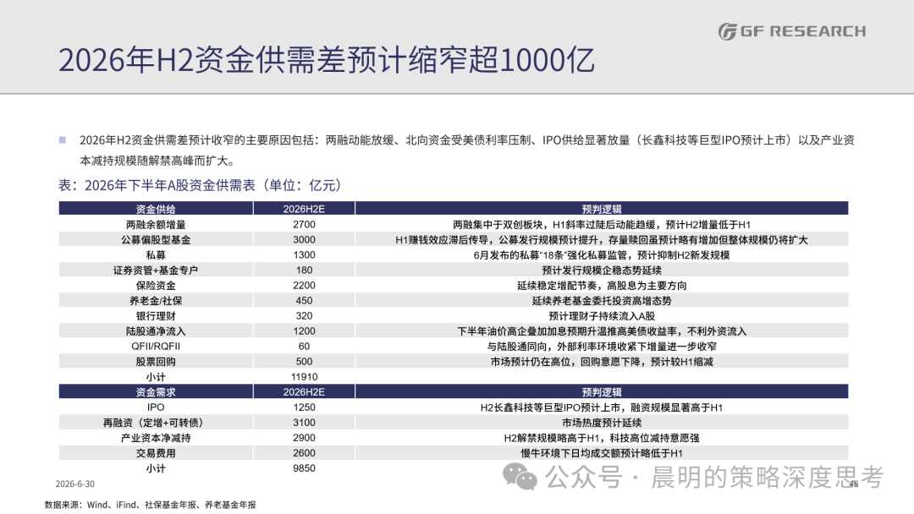
Task: Select the demand subtotal 9850
Action: tap(304, 468)
